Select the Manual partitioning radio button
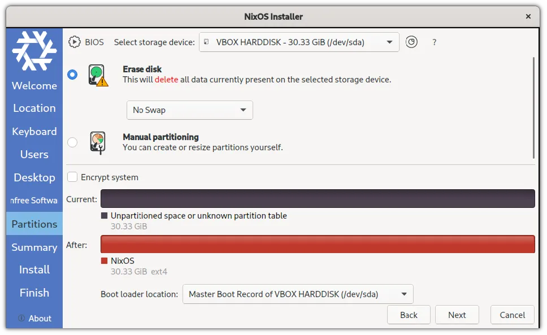547x335 pixels. 72,142
